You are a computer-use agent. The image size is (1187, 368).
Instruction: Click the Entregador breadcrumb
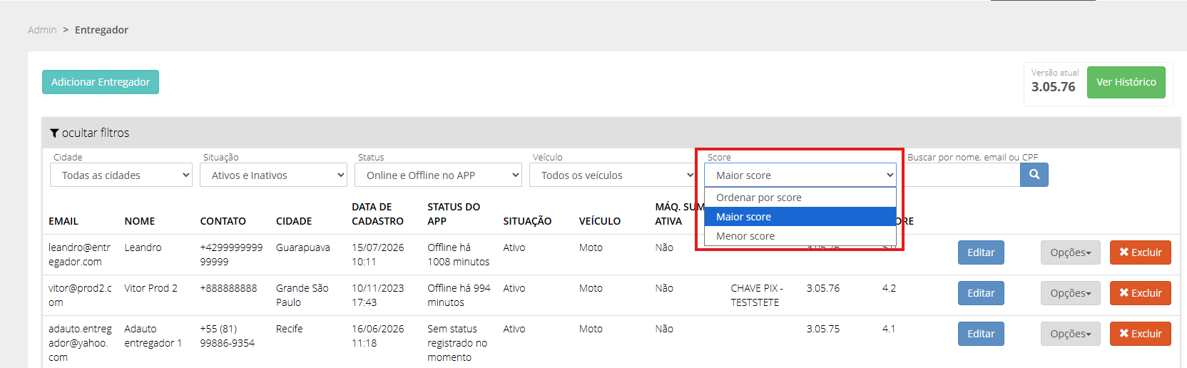coord(101,30)
